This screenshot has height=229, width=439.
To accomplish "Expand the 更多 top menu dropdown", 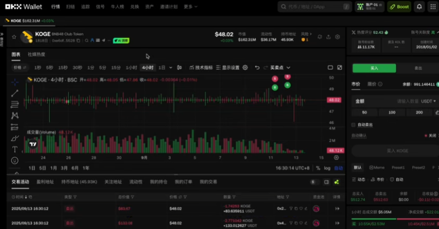I will pos(191,7).
